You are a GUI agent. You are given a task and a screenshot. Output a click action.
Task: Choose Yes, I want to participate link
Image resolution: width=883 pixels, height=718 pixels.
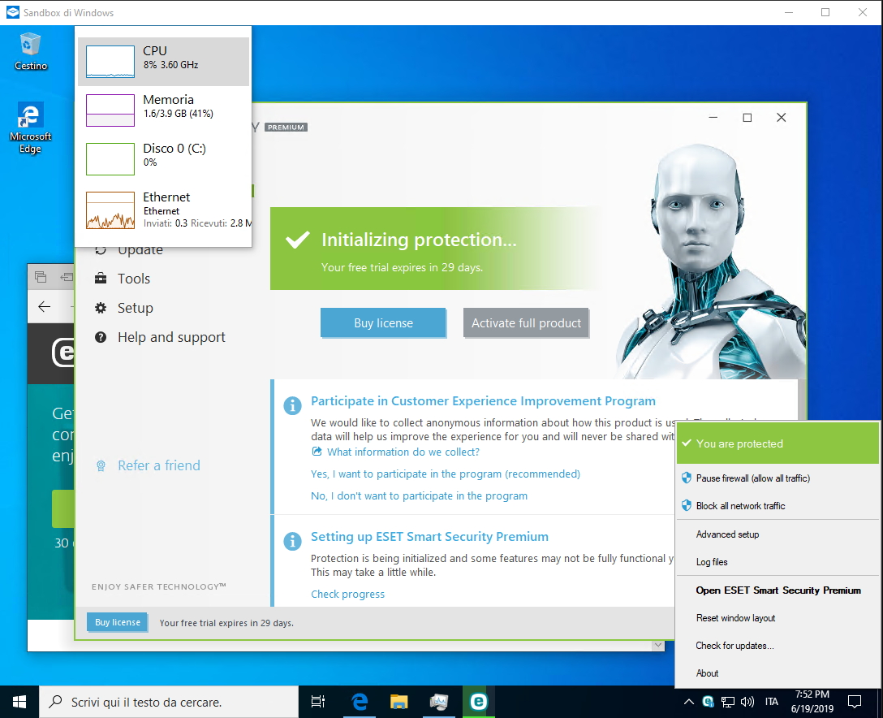(x=446, y=474)
